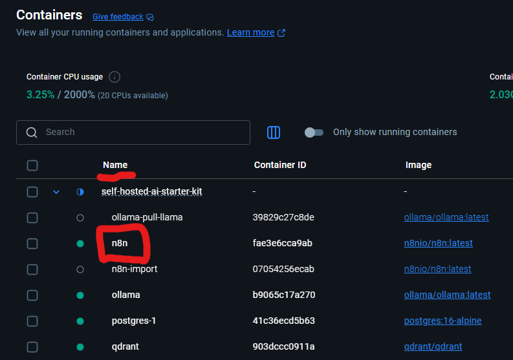
Task: Sort by the Name column header
Action: click(115, 165)
